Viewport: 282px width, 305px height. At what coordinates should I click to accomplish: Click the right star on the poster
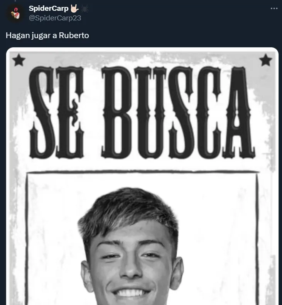pos(266,60)
